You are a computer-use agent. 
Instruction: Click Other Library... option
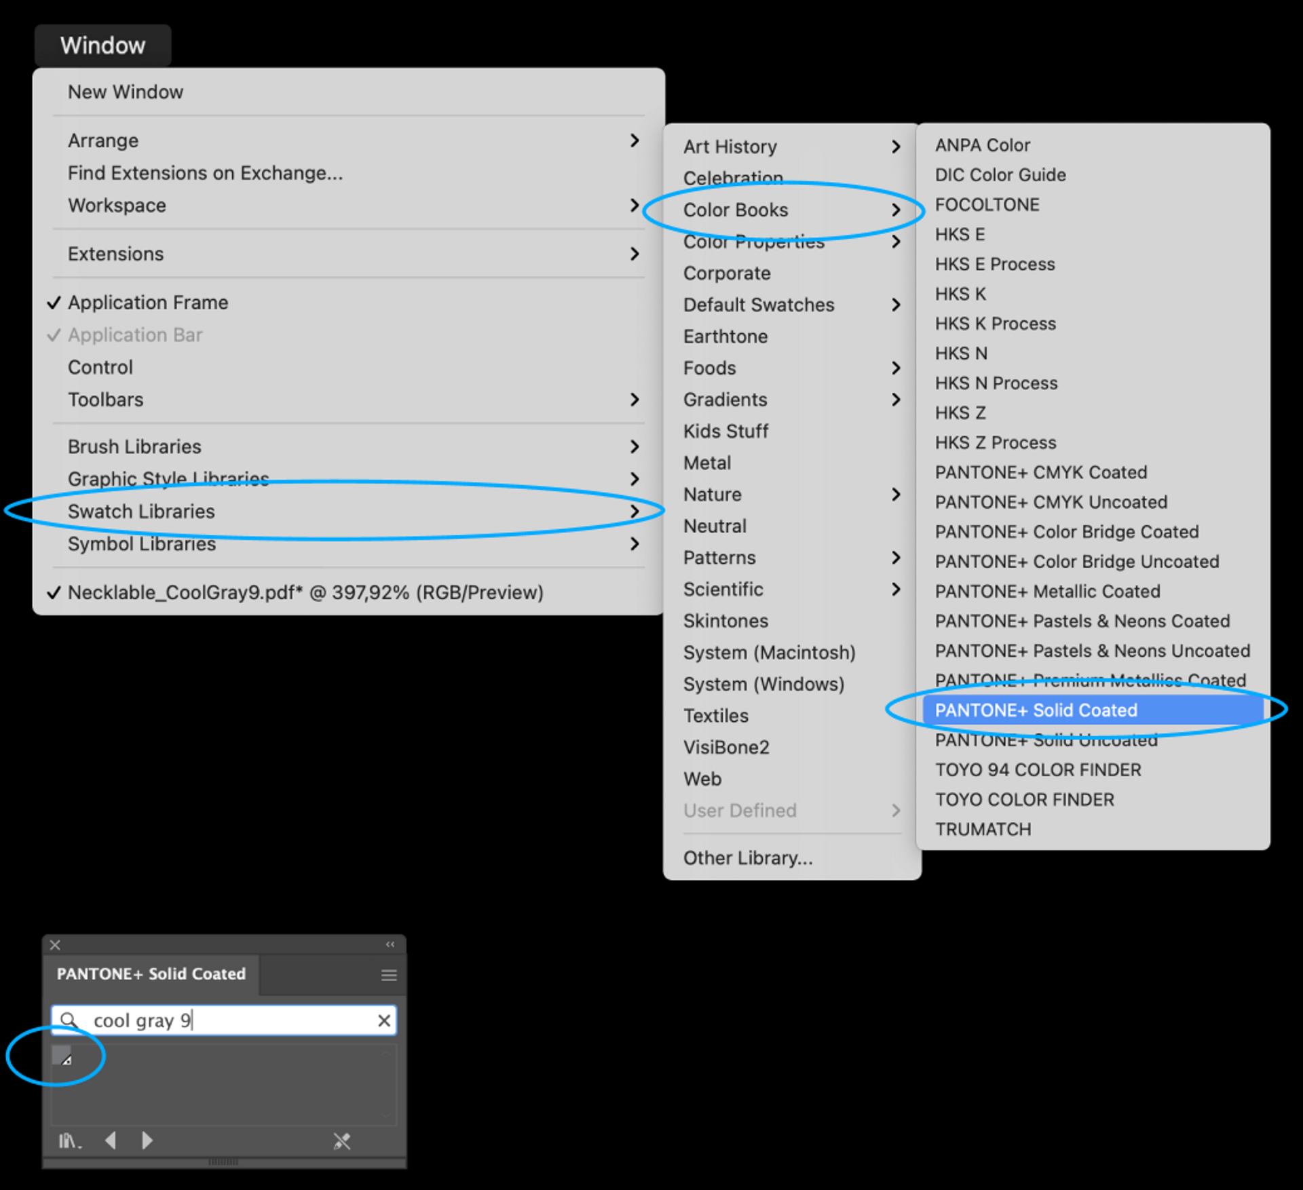point(747,858)
